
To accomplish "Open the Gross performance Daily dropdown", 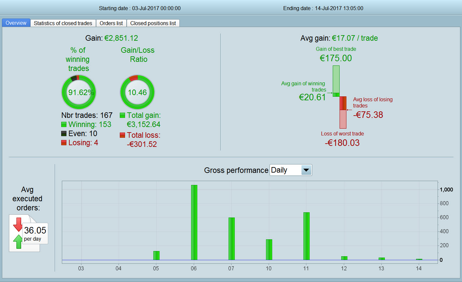I will pos(291,170).
